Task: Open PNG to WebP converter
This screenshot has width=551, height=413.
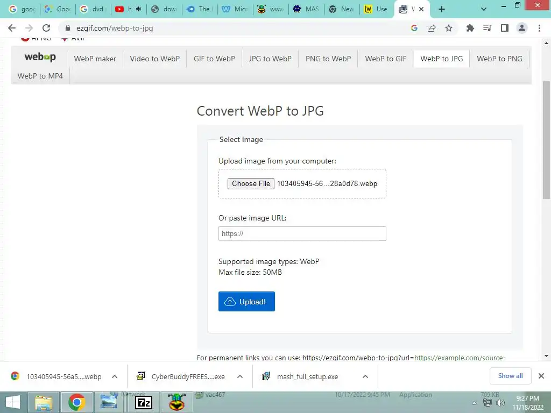Action: [328, 59]
